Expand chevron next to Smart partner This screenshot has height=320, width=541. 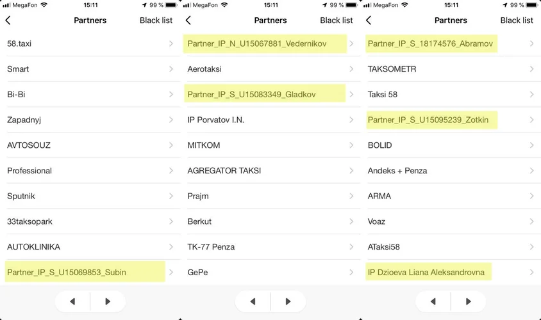[x=171, y=69]
